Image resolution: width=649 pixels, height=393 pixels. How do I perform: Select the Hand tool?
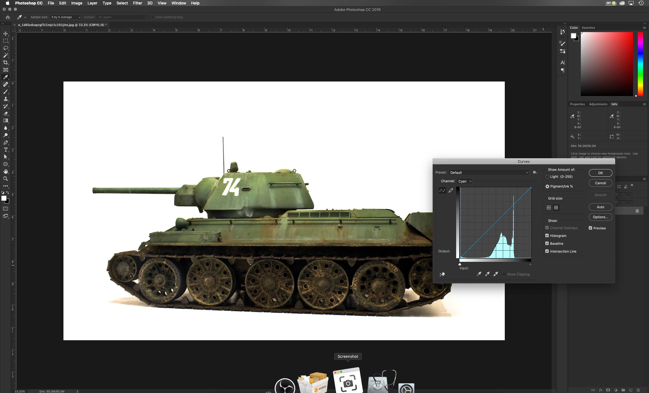point(5,171)
